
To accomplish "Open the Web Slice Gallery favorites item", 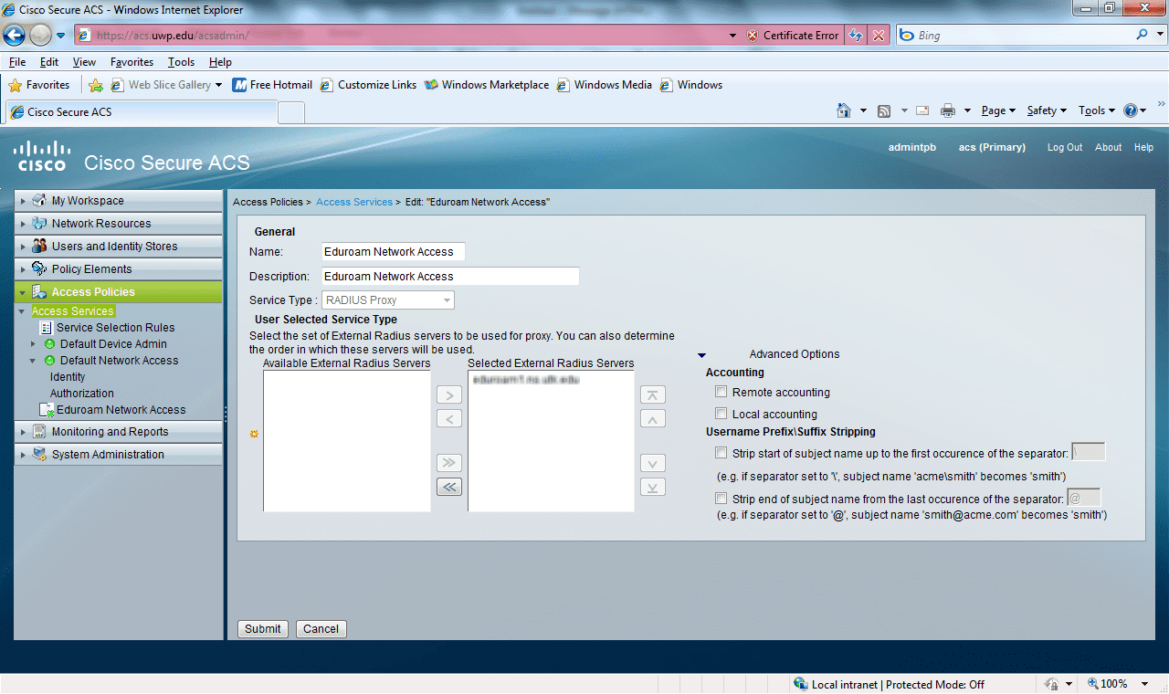I will click(x=166, y=85).
